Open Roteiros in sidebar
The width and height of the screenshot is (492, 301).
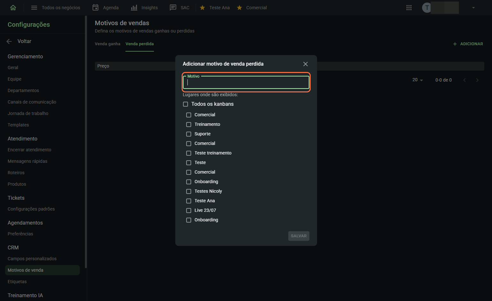pos(16,173)
